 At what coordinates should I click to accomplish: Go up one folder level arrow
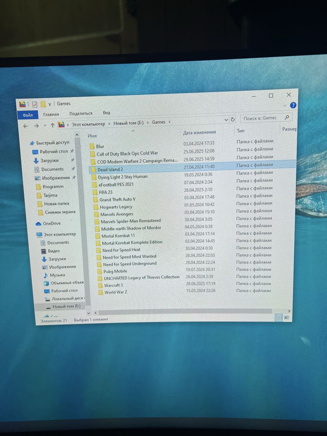(x=52, y=126)
